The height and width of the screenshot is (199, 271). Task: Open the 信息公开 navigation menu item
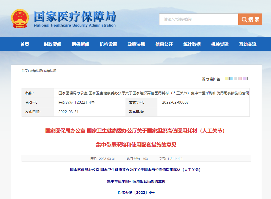coord(164,44)
